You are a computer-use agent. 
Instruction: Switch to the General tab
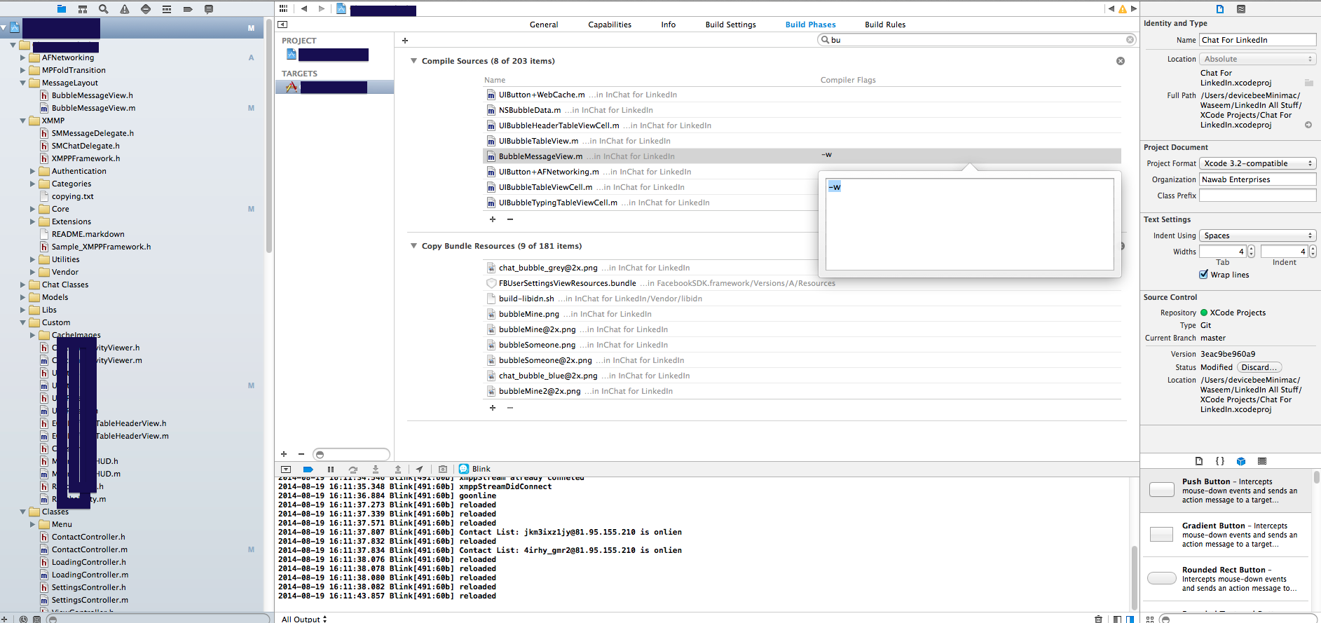544,25
